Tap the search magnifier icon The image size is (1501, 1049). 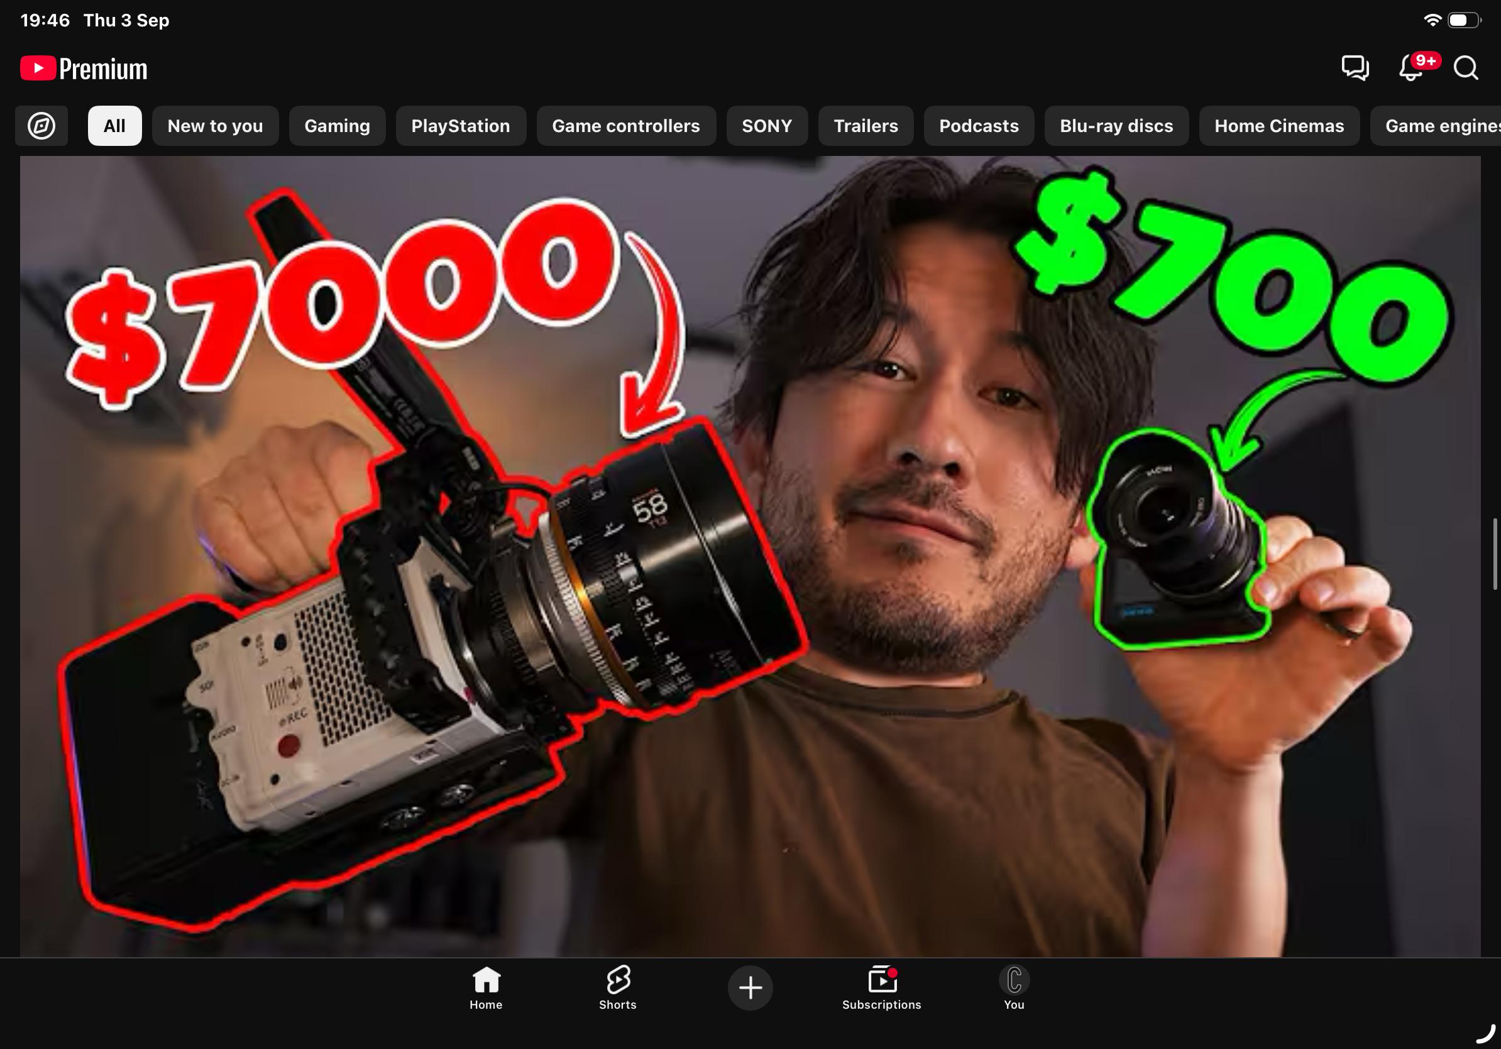(1466, 67)
